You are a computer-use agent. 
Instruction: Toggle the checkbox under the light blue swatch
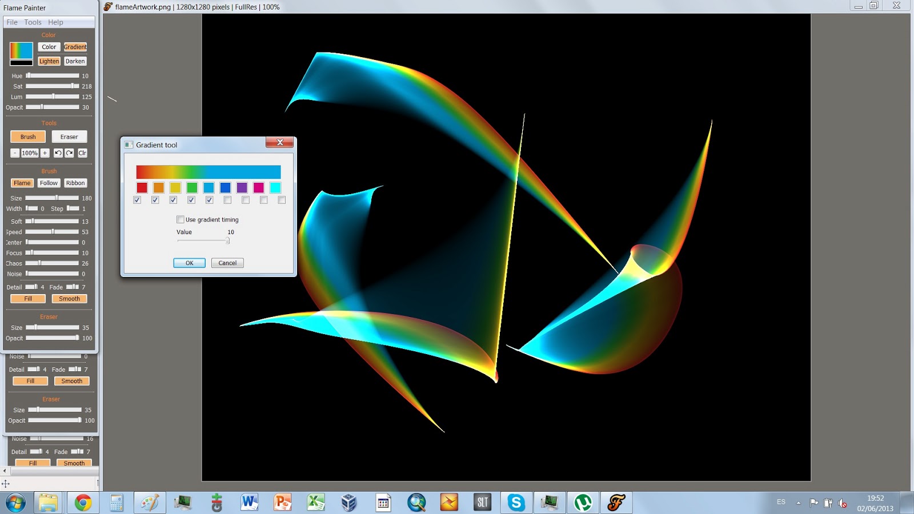210,200
